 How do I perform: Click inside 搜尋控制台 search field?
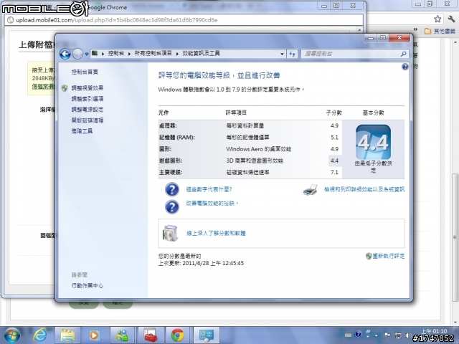351,54
